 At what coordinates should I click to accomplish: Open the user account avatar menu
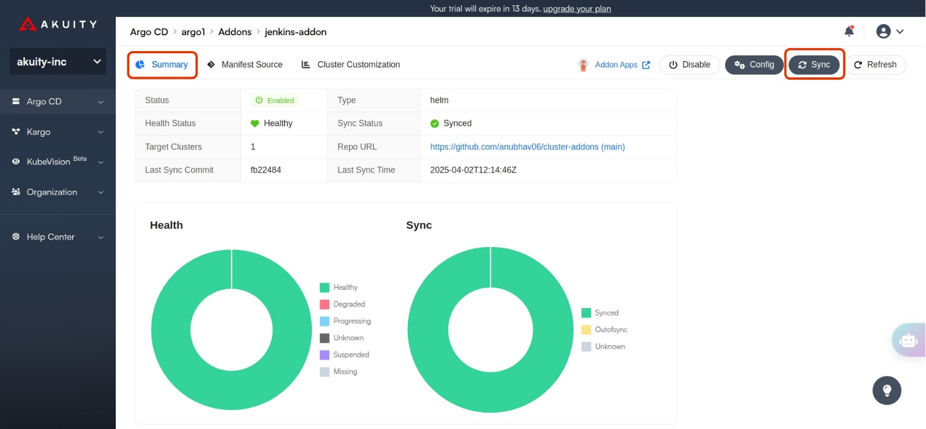pos(883,31)
